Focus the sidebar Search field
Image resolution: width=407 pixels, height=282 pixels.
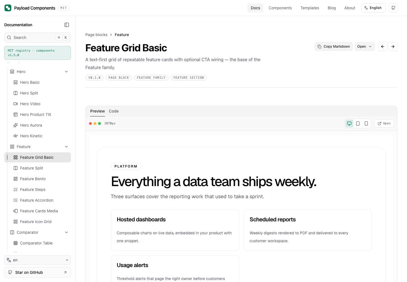click(38, 38)
